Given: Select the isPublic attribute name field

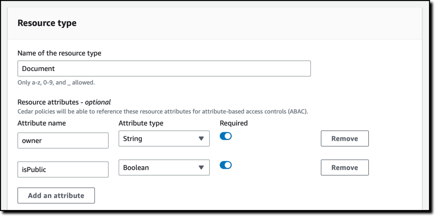Looking at the screenshot, I should point(63,169).
